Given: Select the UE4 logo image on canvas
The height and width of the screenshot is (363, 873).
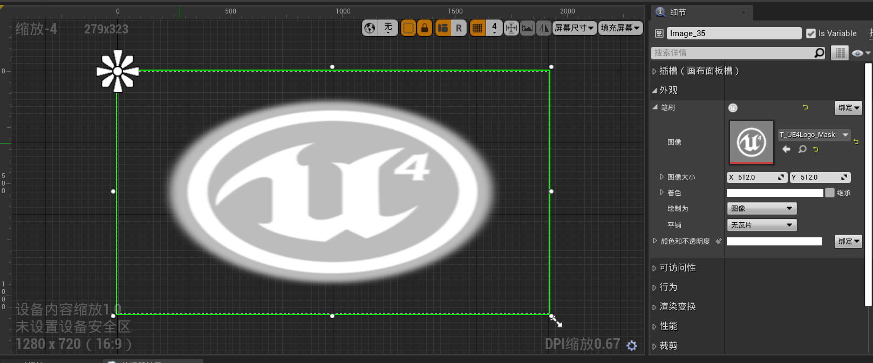Looking at the screenshot, I should (333, 191).
